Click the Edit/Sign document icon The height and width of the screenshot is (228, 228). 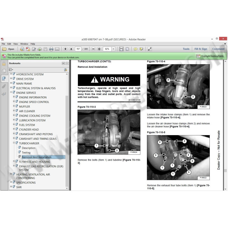point(34,49)
